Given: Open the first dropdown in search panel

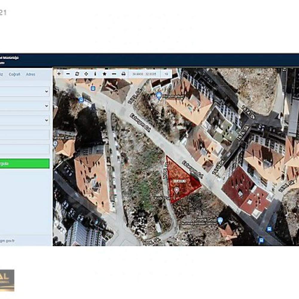Looking at the screenshot, I should pos(25,91).
